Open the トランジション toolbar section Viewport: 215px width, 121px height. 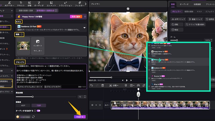coord(66,4)
